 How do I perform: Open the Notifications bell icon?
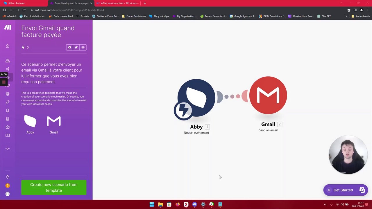click(x=8, y=177)
